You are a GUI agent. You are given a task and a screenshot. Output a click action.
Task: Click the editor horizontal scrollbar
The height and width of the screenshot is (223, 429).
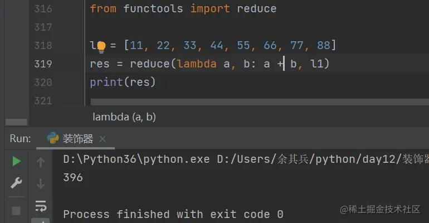[x=256, y=102]
